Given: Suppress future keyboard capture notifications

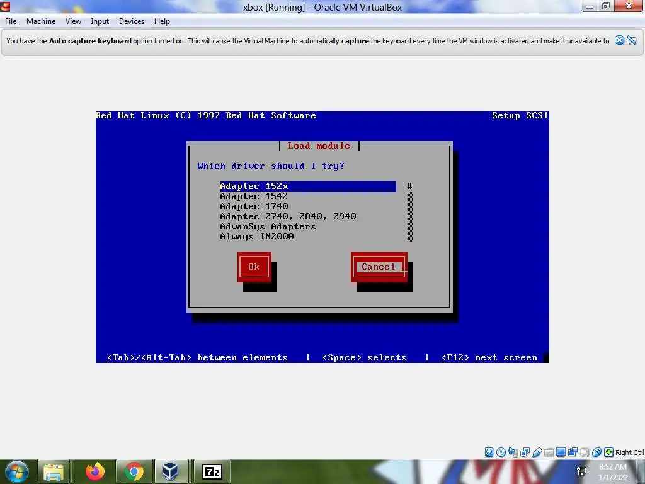Looking at the screenshot, I should (x=631, y=40).
